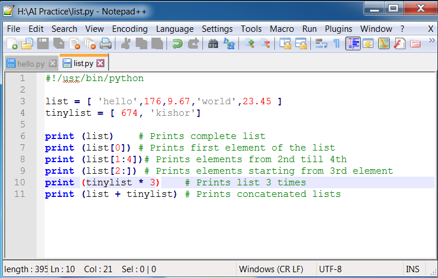Open the Tools menu

tap(251, 29)
